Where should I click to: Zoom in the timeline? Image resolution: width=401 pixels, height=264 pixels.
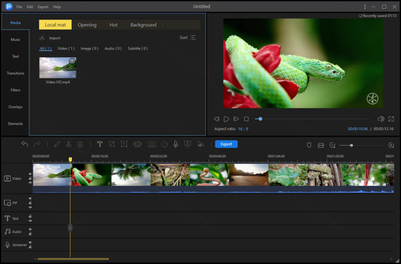pyautogui.click(x=391, y=145)
